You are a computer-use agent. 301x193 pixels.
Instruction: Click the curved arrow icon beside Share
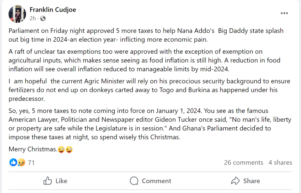(235, 181)
